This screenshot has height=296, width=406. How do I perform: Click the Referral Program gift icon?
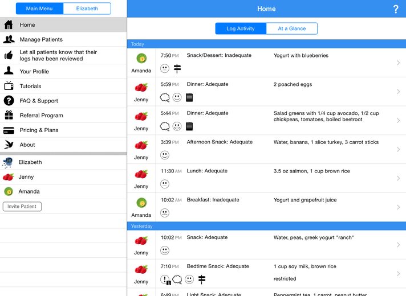pos(9,115)
